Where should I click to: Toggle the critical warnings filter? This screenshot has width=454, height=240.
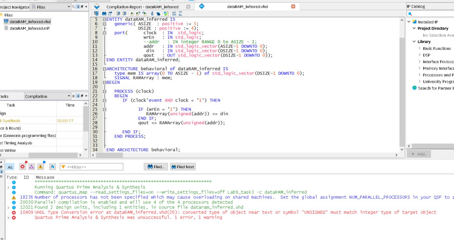point(31,167)
